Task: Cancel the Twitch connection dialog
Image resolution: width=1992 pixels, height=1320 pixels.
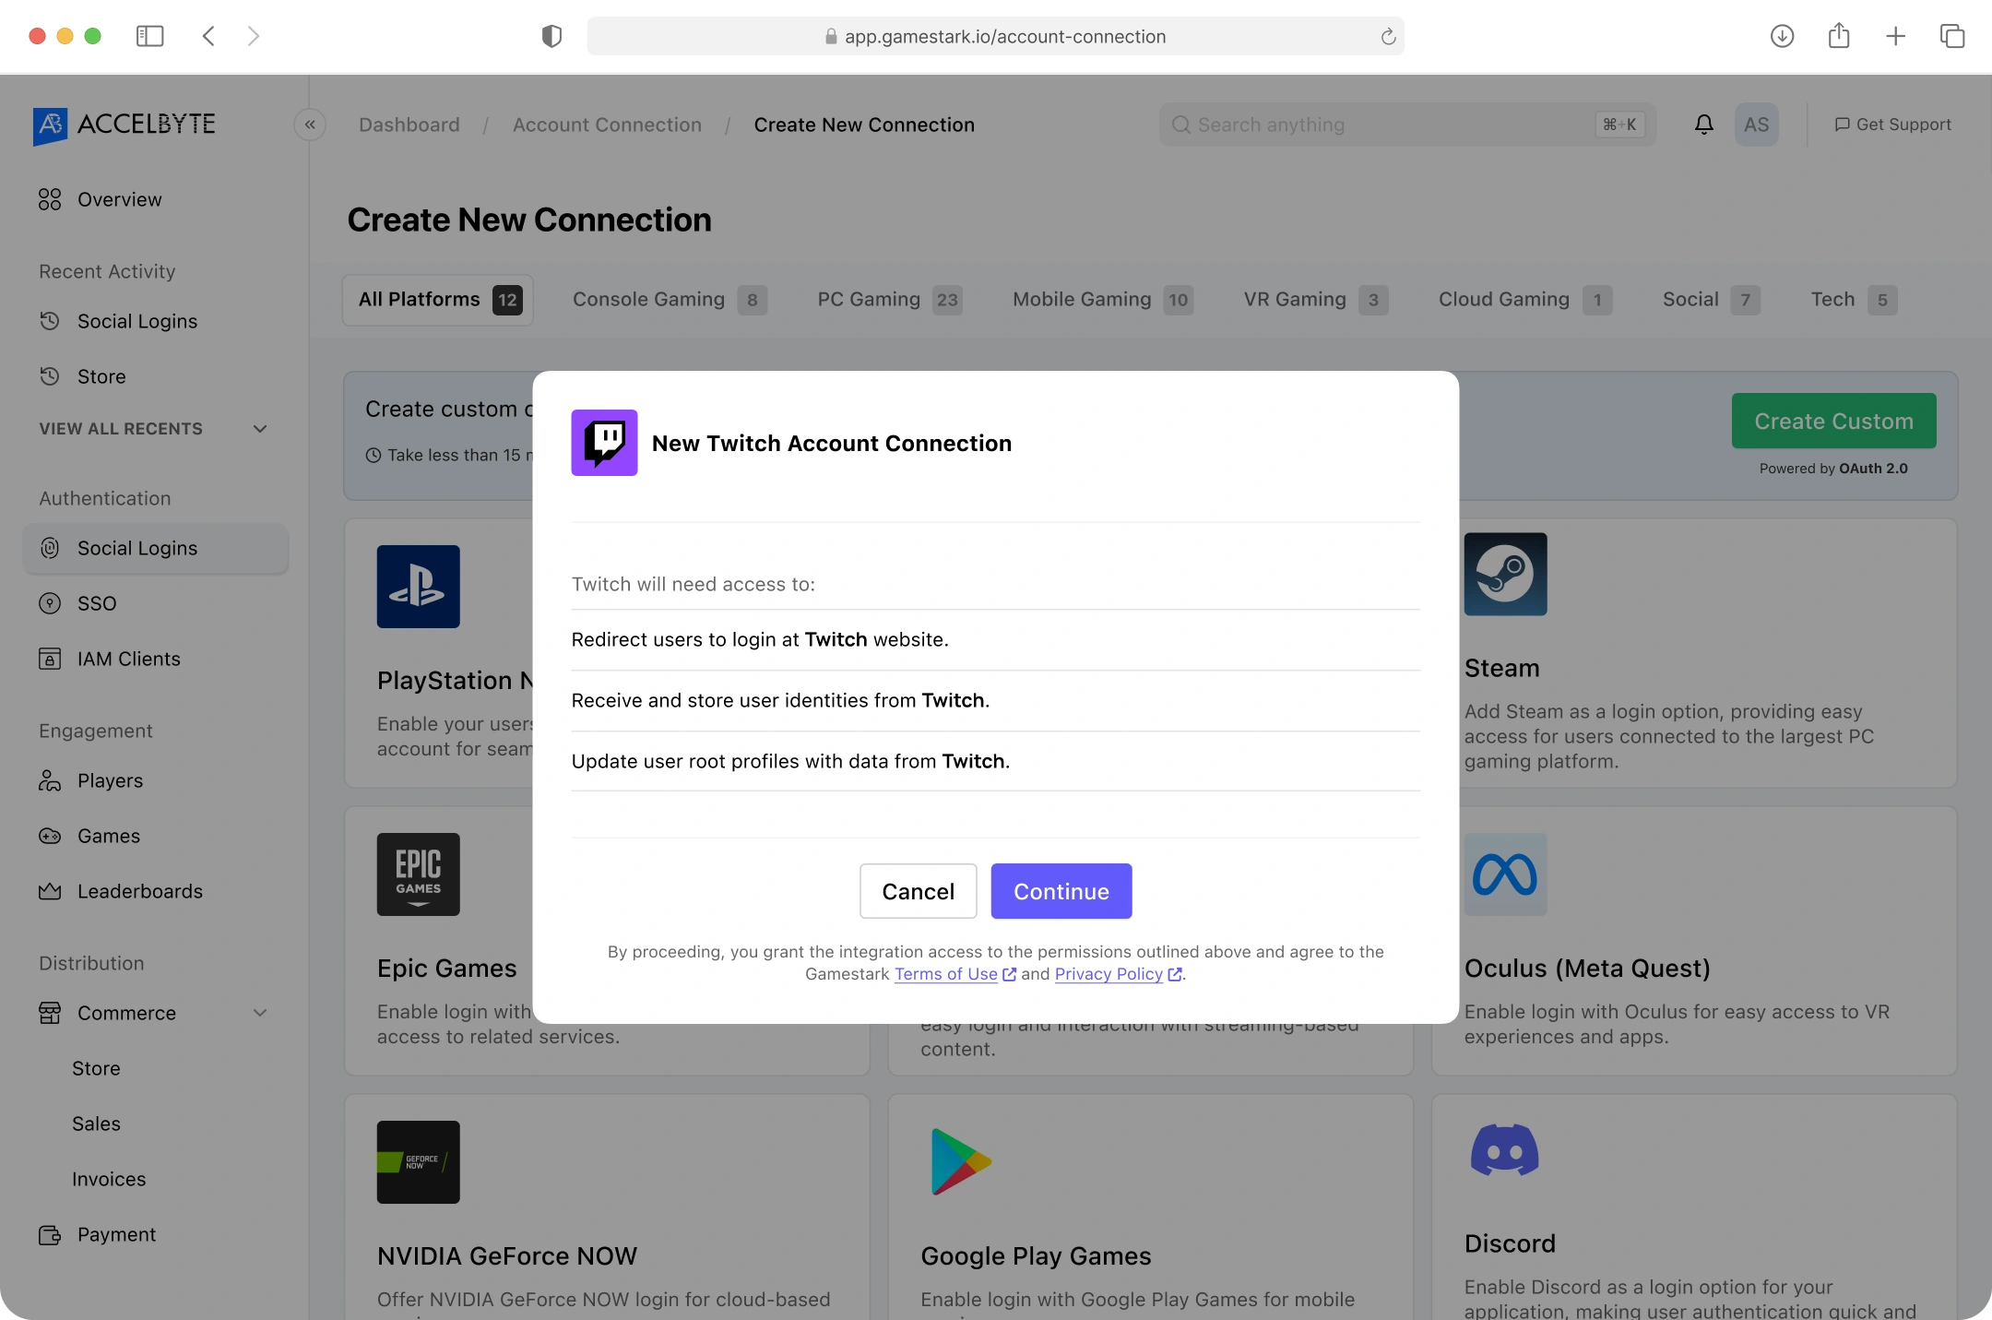Action: tap(918, 891)
